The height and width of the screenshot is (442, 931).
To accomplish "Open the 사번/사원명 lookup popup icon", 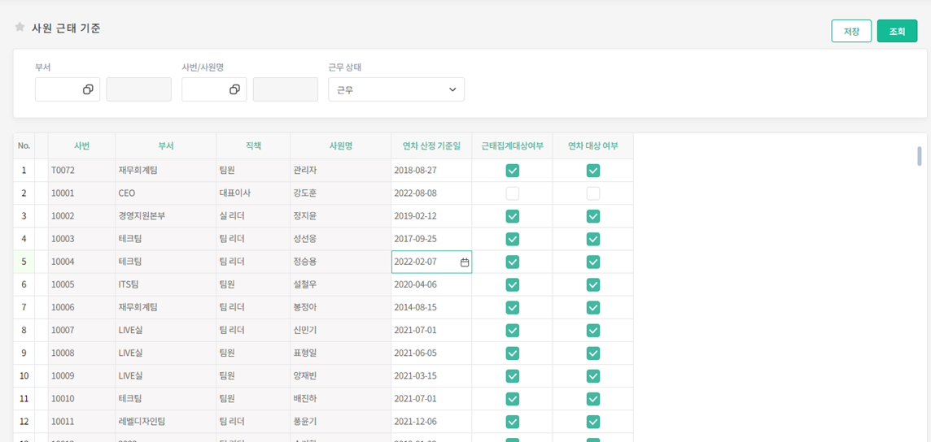I will click(234, 89).
